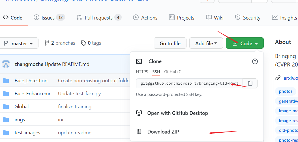The image size is (298, 142).
Task: Click the terminal icon beside Clone
Action: (x=139, y=61)
